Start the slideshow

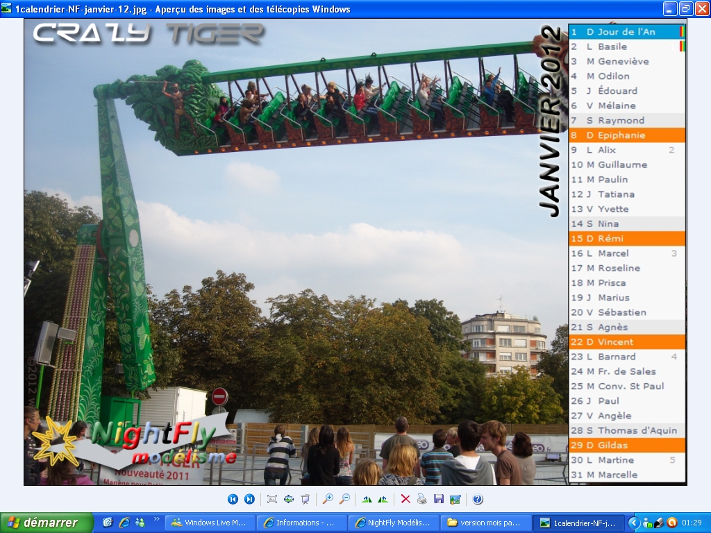tap(305, 499)
